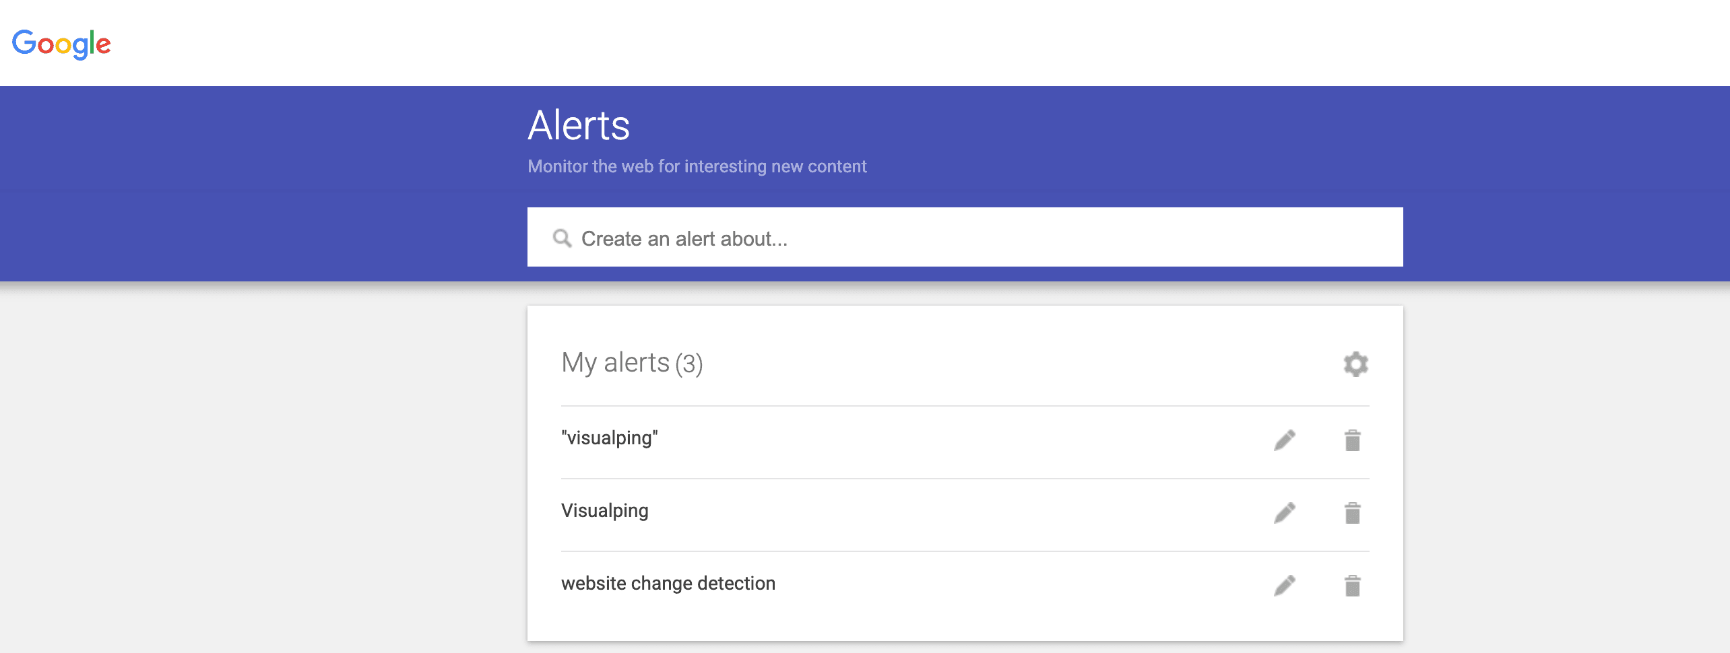This screenshot has width=1730, height=653.
Task: Click the magnifier icon in the search box
Action: (x=562, y=238)
